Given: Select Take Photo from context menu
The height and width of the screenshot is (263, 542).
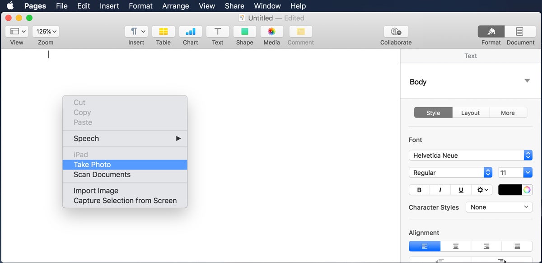Looking at the screenshot, I should click(x=125, y=165).
